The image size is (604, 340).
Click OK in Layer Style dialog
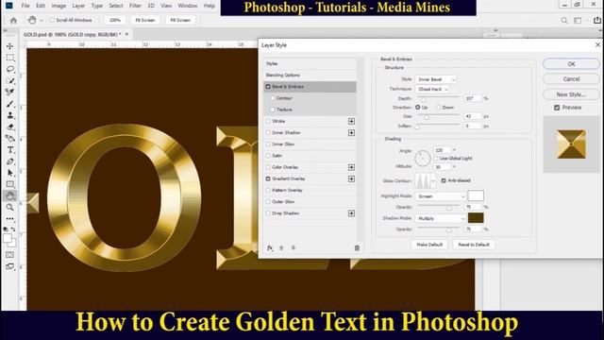(571, 64)
